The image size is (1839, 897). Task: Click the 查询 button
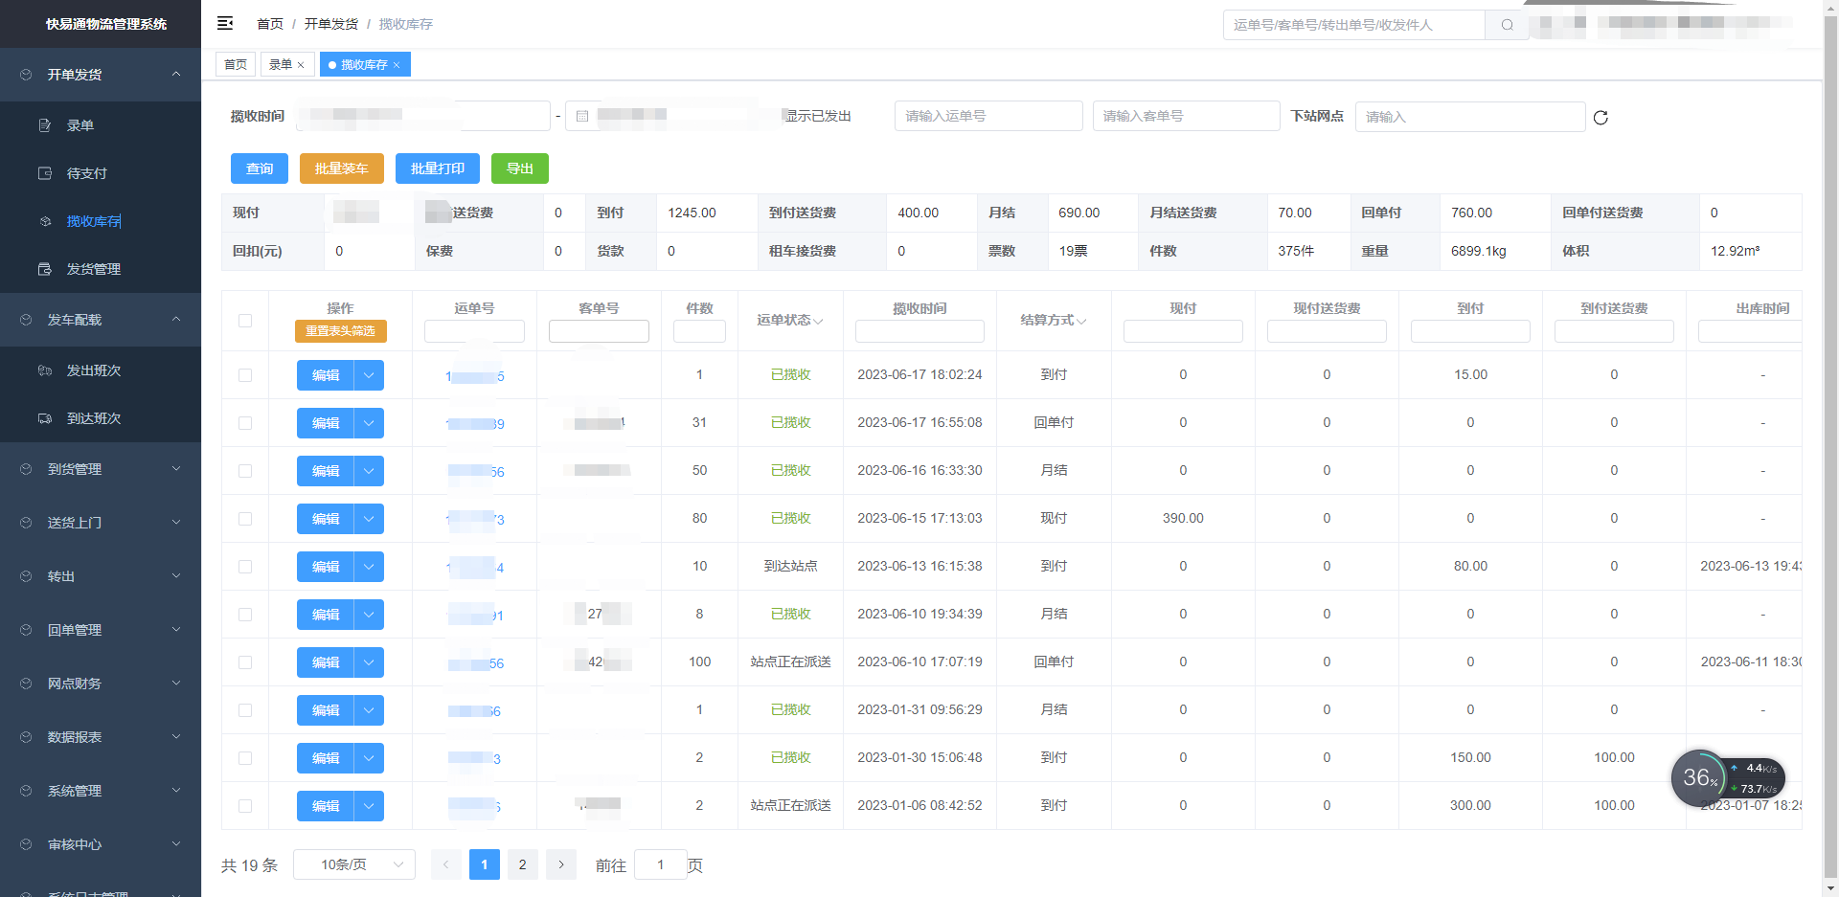coord(260,168)
